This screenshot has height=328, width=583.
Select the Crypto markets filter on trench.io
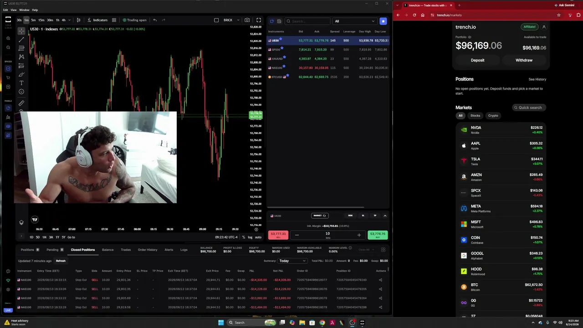(x=493, y=115)
